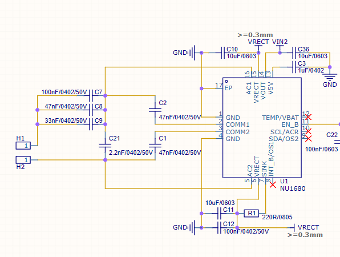Click the C36 capacitor symbol
This screenshot has height=257, width=340.
click(294, 53)
